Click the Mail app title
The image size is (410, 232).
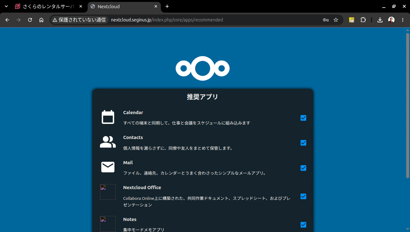click(128, 163)
